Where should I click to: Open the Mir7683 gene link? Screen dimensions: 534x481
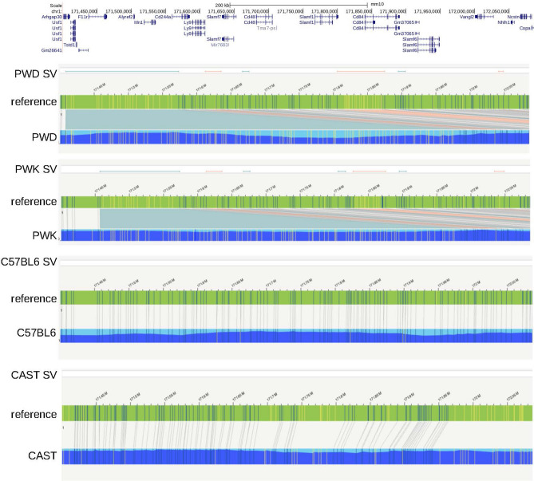(x=220, y=45)
